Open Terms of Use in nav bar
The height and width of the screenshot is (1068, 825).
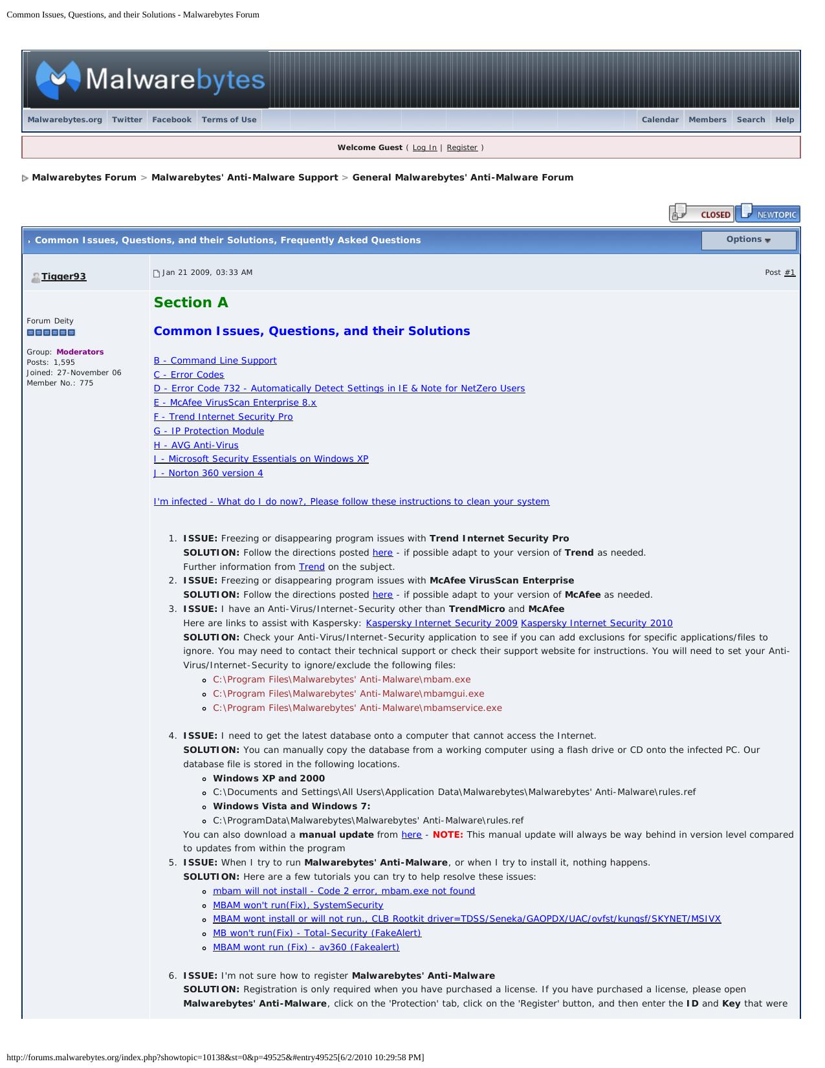coord(229,120)
